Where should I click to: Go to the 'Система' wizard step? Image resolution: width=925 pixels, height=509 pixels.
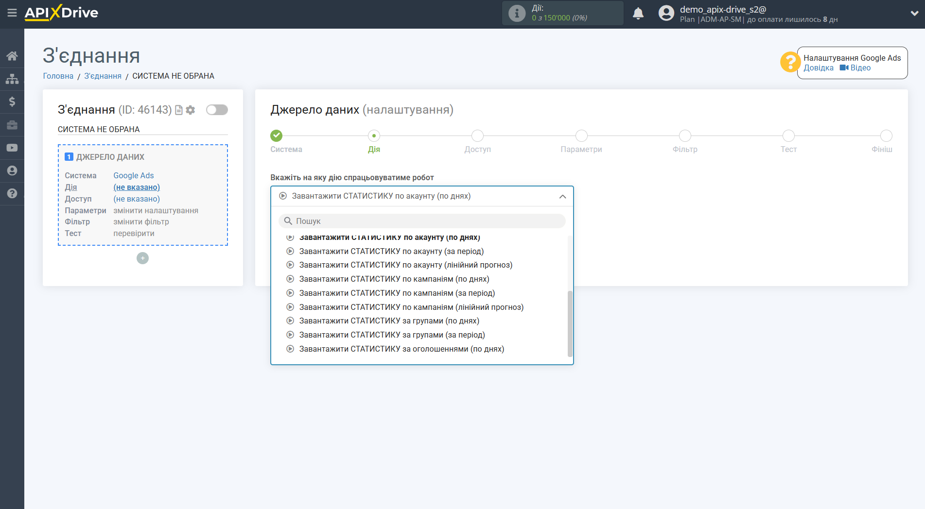click(x=277, y=136)
